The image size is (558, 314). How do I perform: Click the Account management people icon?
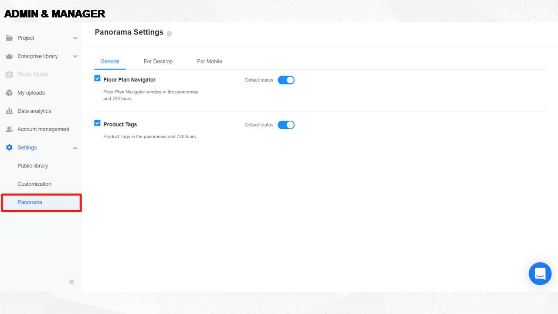(x=9, y=130)
